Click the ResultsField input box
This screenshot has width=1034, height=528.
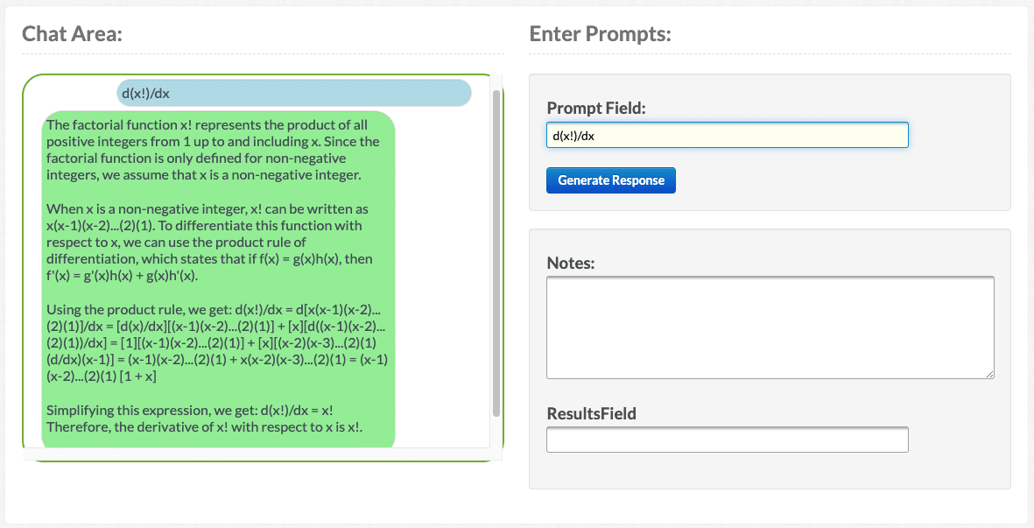727,440
